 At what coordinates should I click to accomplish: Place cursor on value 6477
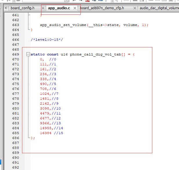(45, 118)
